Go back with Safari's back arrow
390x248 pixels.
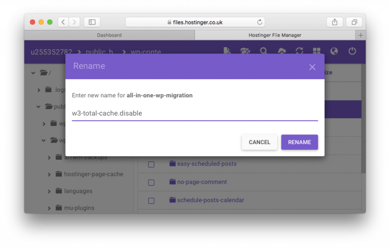click(x=63, y=22)
